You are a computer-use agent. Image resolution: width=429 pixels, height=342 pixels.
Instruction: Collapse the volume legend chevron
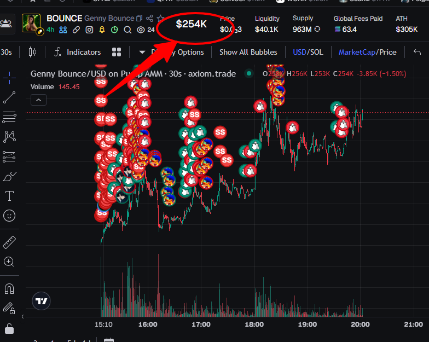[38, 100]
